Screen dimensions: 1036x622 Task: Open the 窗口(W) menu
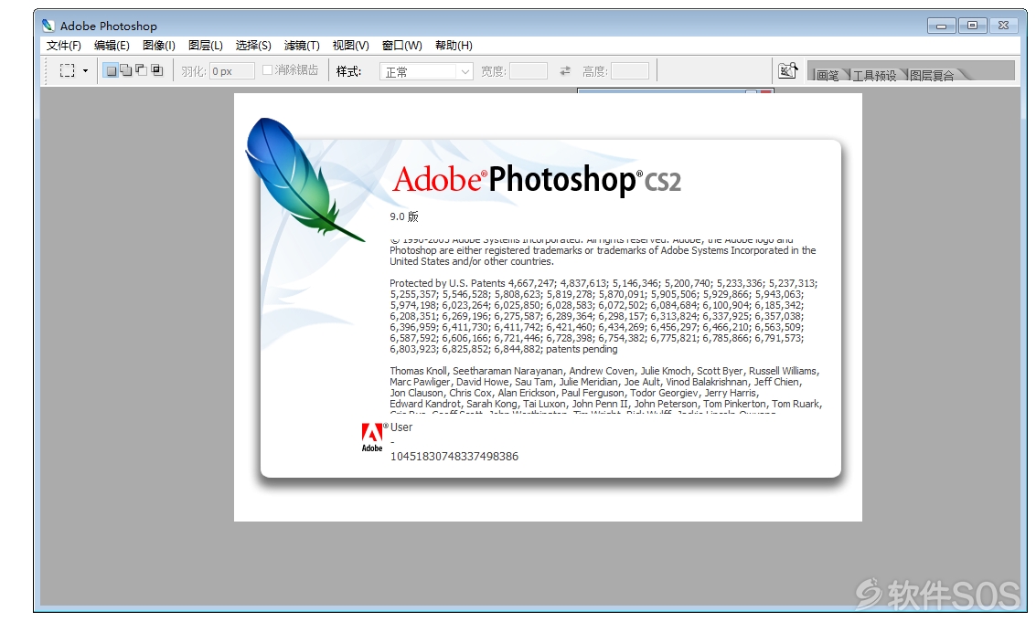401,46
